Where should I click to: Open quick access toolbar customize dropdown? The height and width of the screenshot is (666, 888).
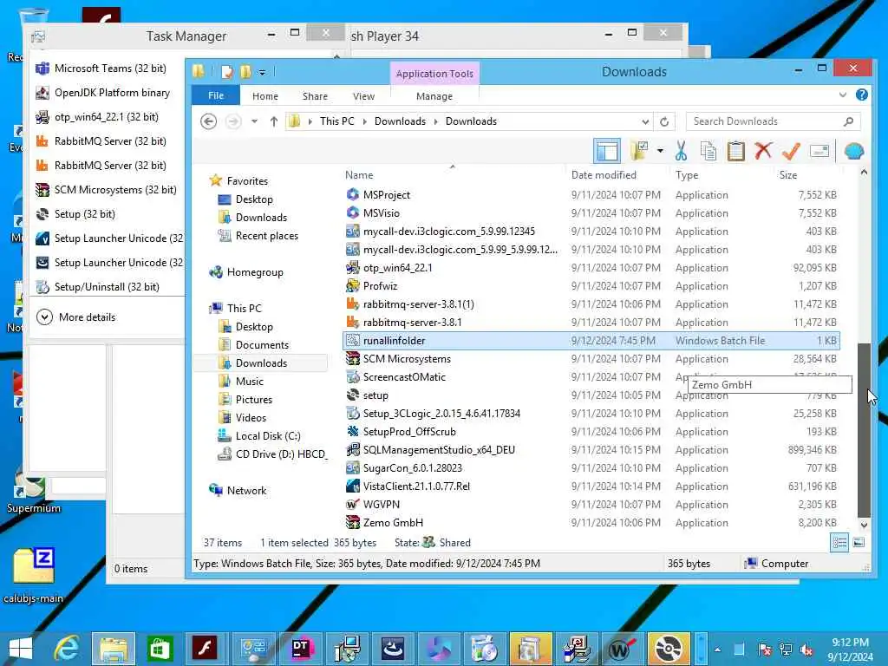click(262, 73)
